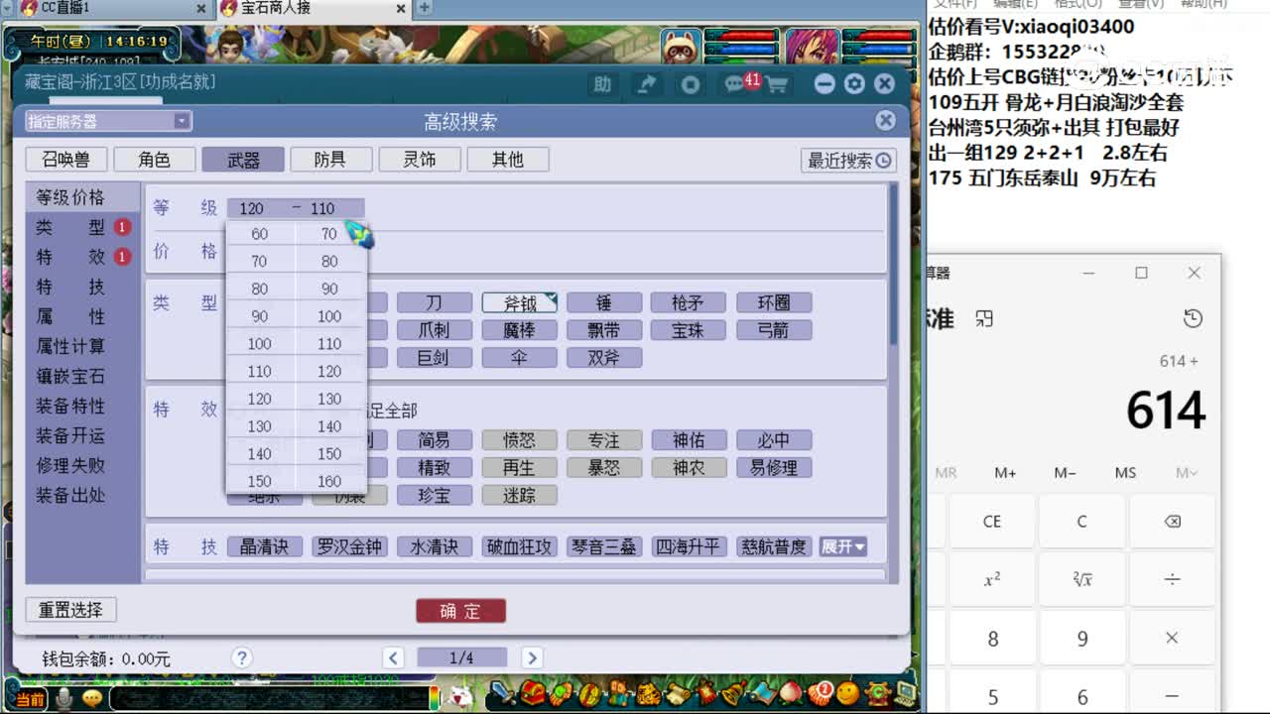Open the Calculator history icon
This screenshot has width=1270, height=714.
coord(1193,318)
